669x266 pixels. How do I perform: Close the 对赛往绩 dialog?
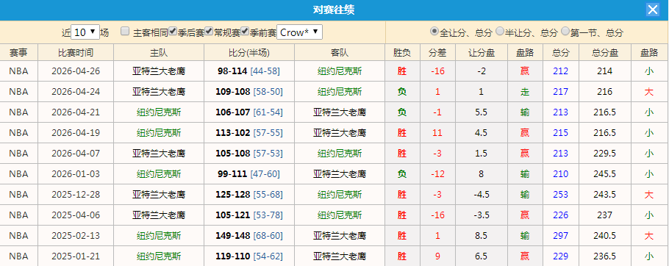(x=653, y=10)
